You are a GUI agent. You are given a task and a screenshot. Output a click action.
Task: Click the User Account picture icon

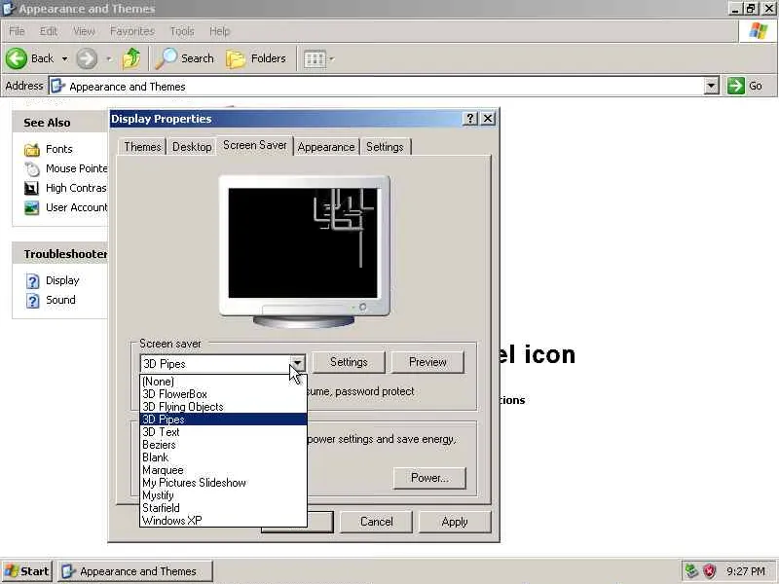(32, 207)
